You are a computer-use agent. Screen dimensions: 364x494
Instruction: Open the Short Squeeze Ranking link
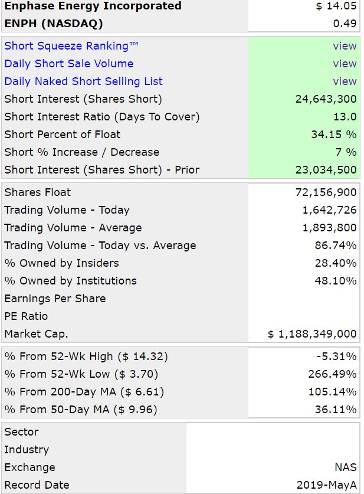click(66, 46)
